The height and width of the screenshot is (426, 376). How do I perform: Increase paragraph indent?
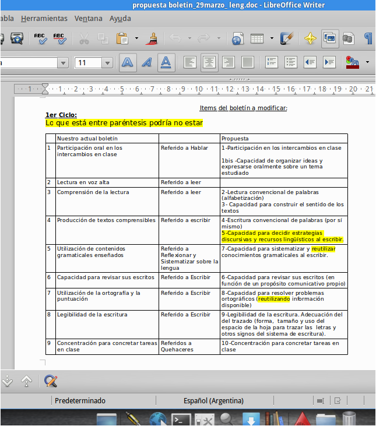329,62
